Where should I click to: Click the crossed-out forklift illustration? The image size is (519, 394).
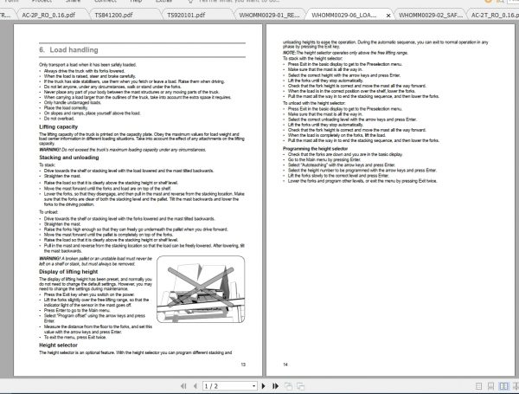tap(201, 289)
